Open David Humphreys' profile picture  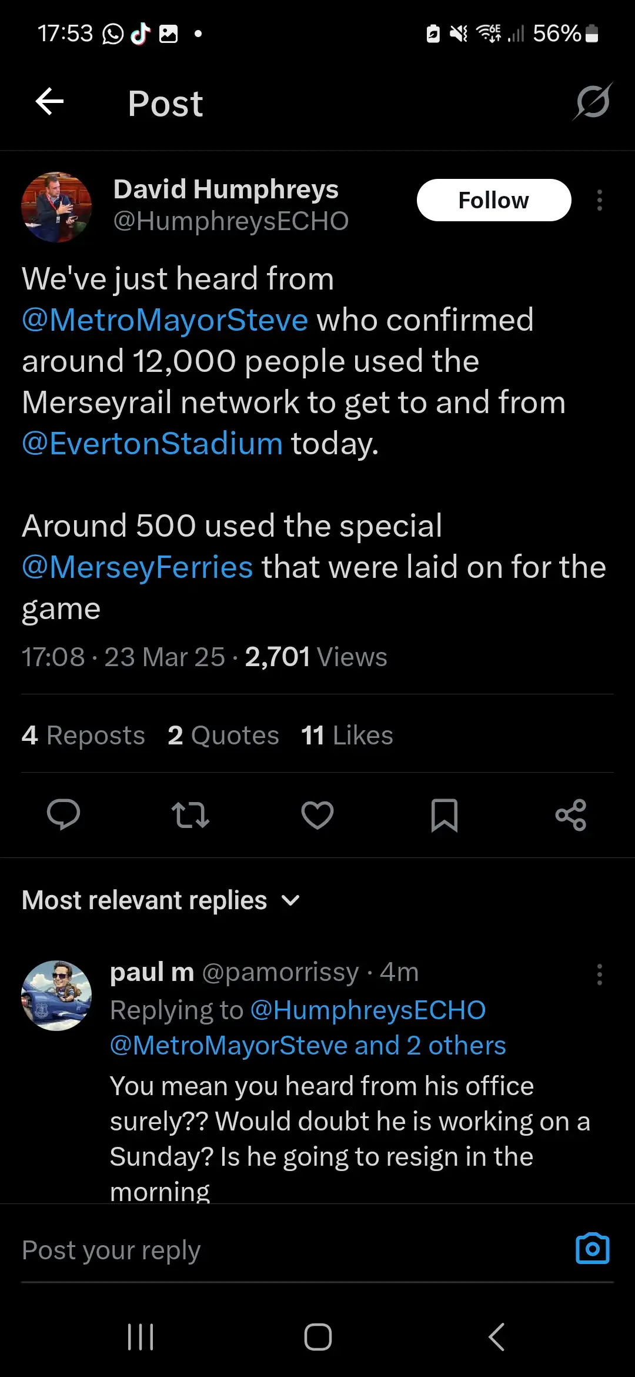click(56, 207)
